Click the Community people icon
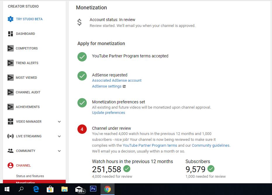The height and width of the screenshot is (195, 272). click(x=11, y=151)
